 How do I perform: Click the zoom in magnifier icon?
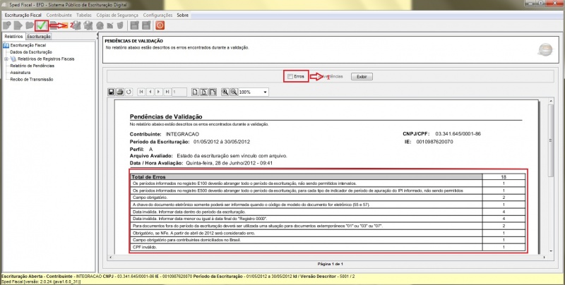coord(225,92)
